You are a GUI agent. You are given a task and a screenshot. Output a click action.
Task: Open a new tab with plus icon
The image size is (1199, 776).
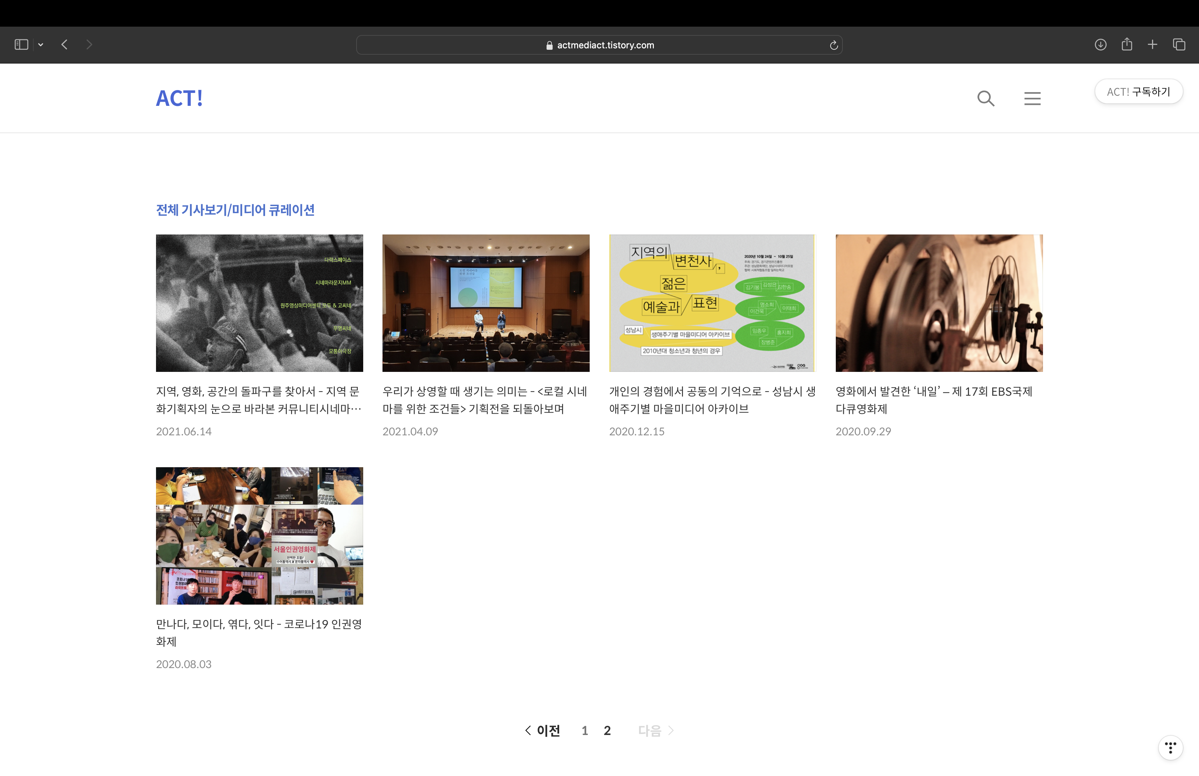[1152, 45]
